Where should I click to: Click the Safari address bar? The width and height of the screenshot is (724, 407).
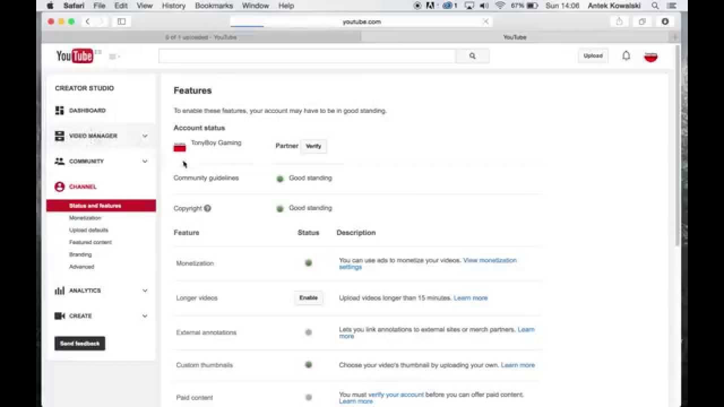tap(361, 21)
